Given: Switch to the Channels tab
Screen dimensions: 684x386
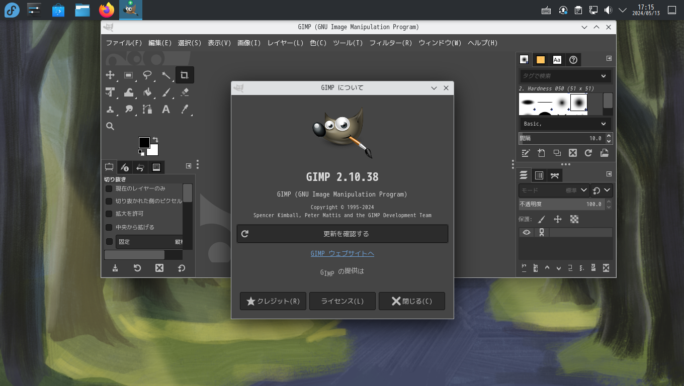Looking at the screenshot, I should coord(539,175).
